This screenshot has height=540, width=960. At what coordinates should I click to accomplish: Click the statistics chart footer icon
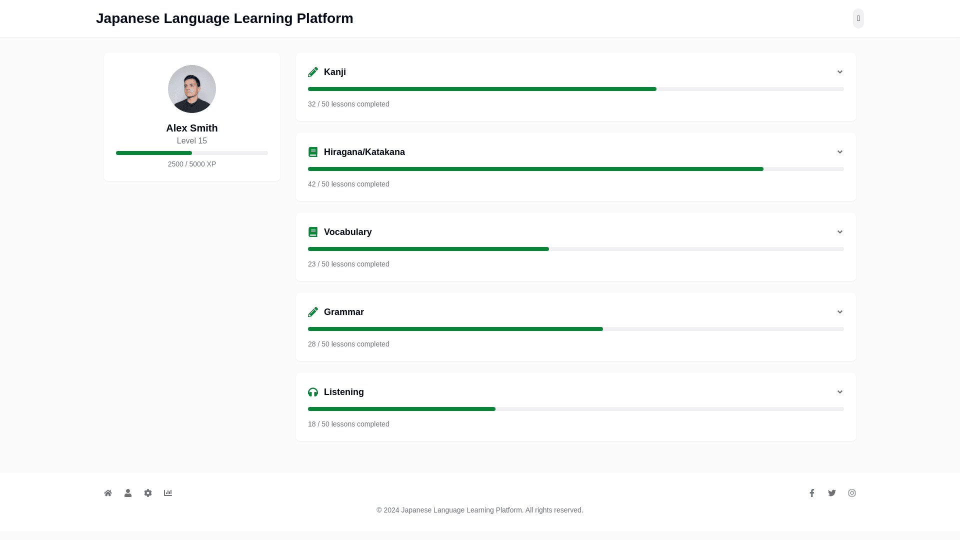(168, 493)
